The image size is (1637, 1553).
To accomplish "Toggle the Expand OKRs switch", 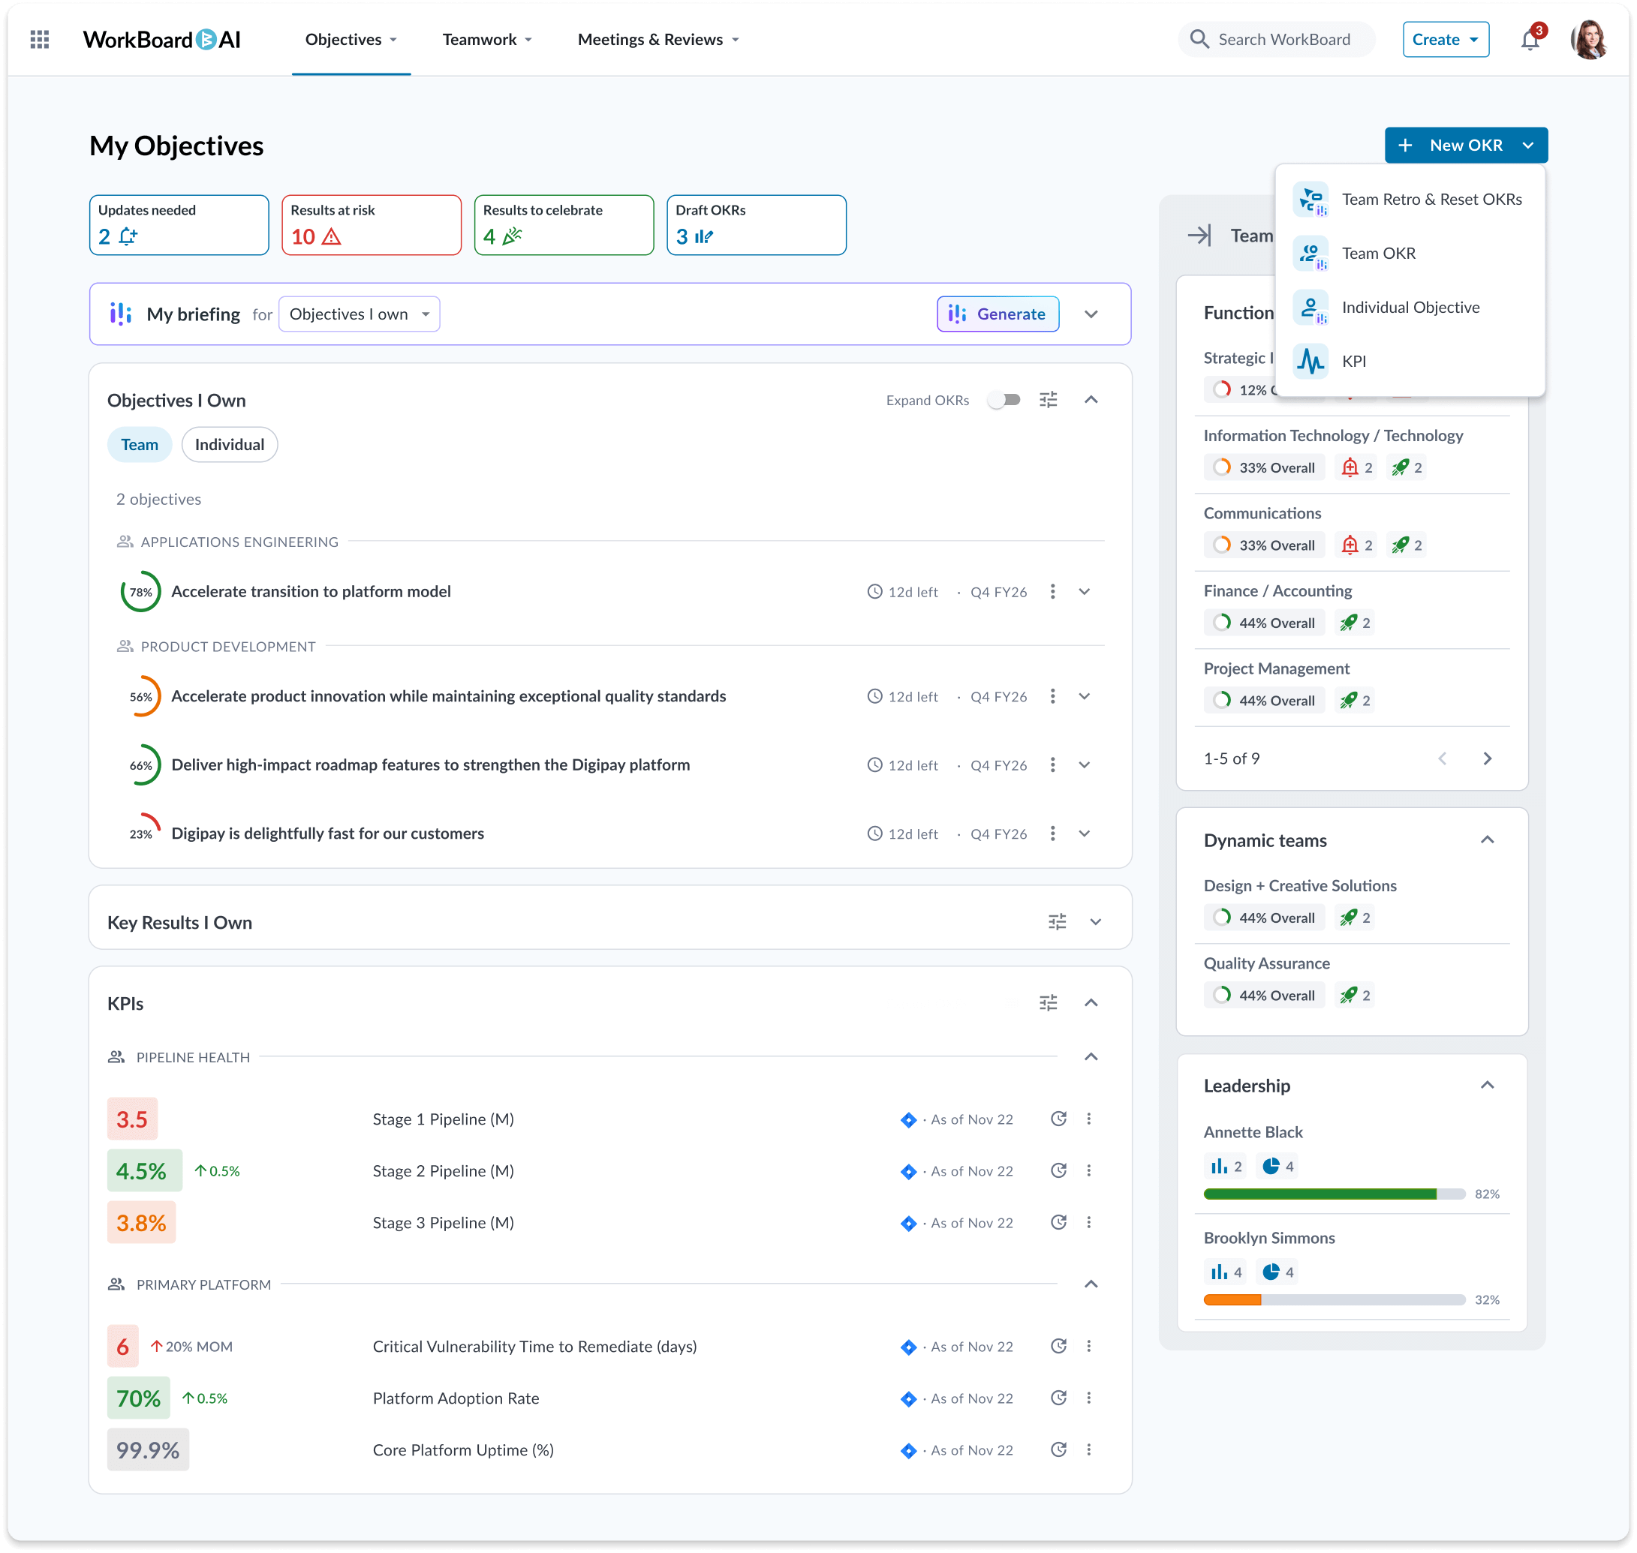I will tap(1004, 399).
